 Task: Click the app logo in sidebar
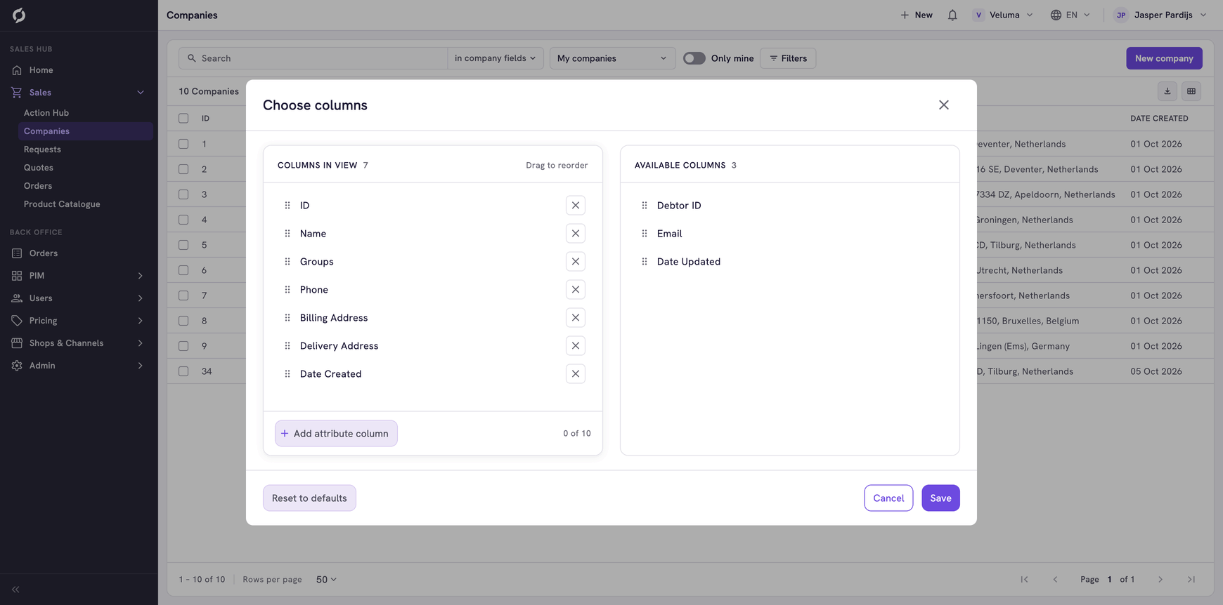[x=19, y=15]
